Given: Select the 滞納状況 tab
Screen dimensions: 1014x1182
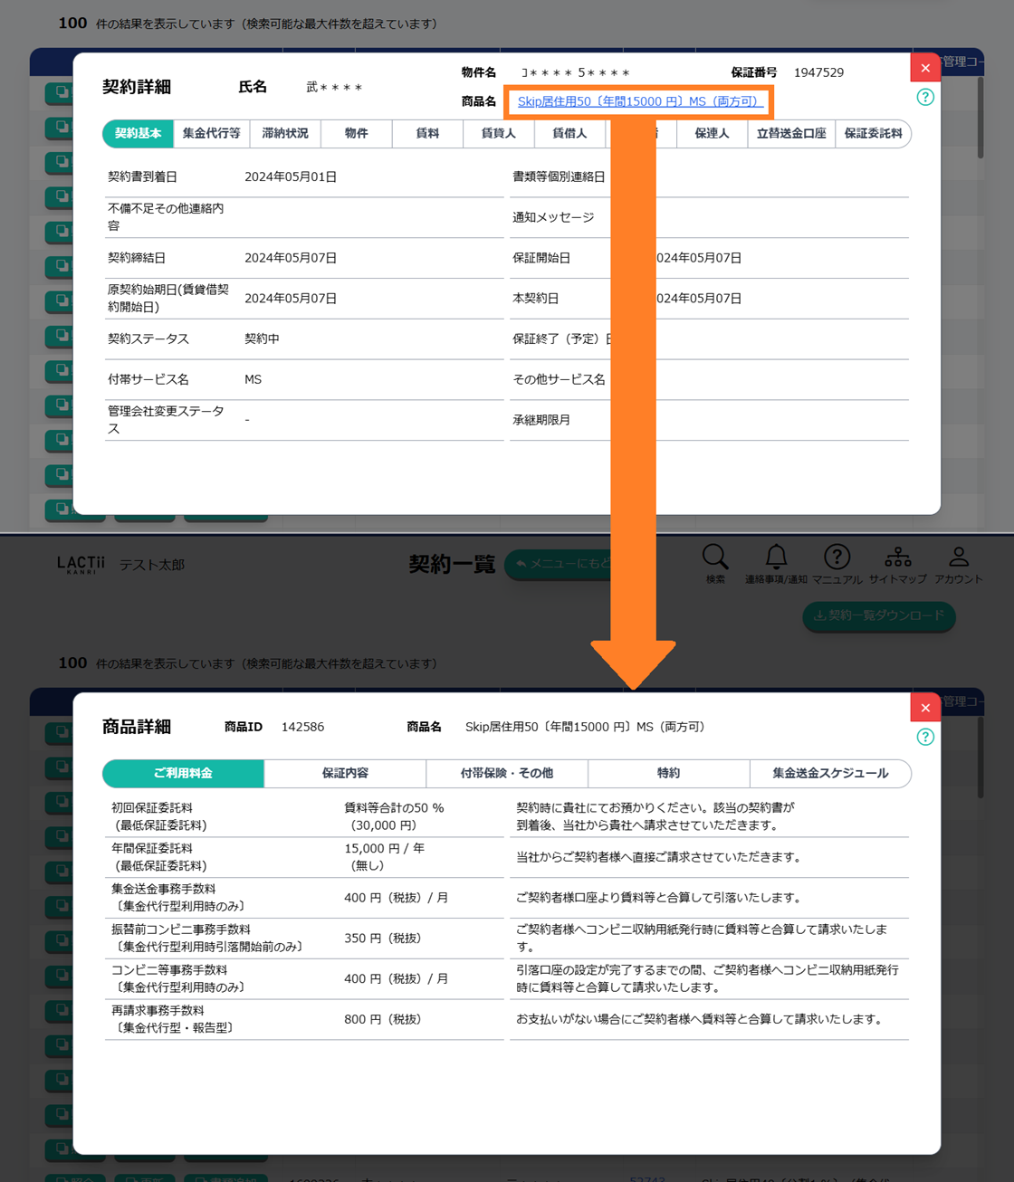Looking at the screenshot, I should [285, 133].
